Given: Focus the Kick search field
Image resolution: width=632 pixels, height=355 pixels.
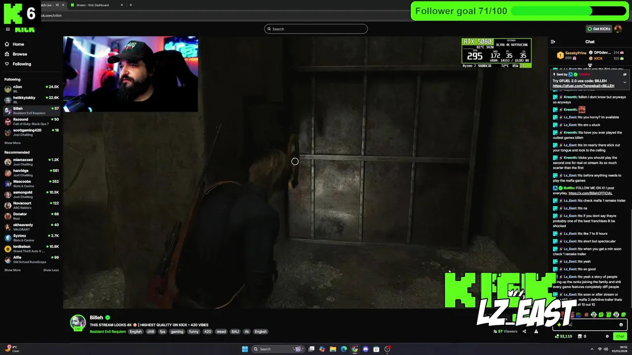Looking at the screenshot, I should (x=316, y=29).
